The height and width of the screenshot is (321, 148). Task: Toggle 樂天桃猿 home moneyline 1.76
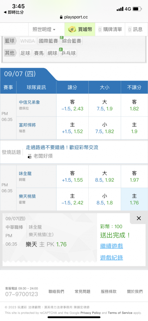coord(134,199)
